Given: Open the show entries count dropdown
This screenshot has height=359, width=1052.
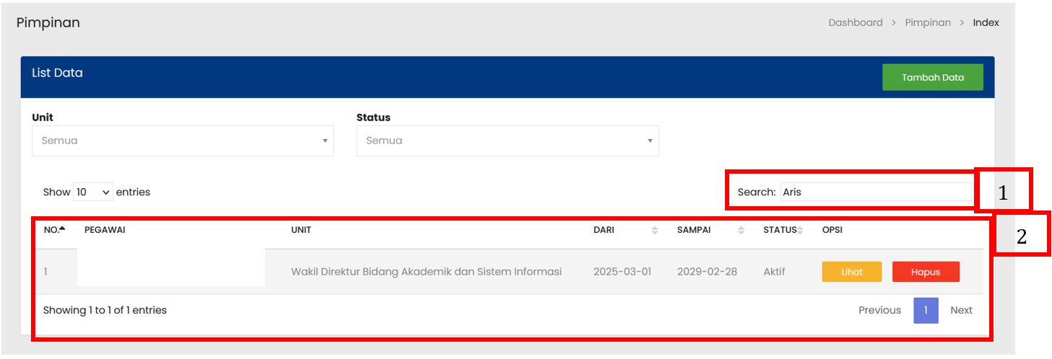Looking at the screenshot, I should coord(93,192).
